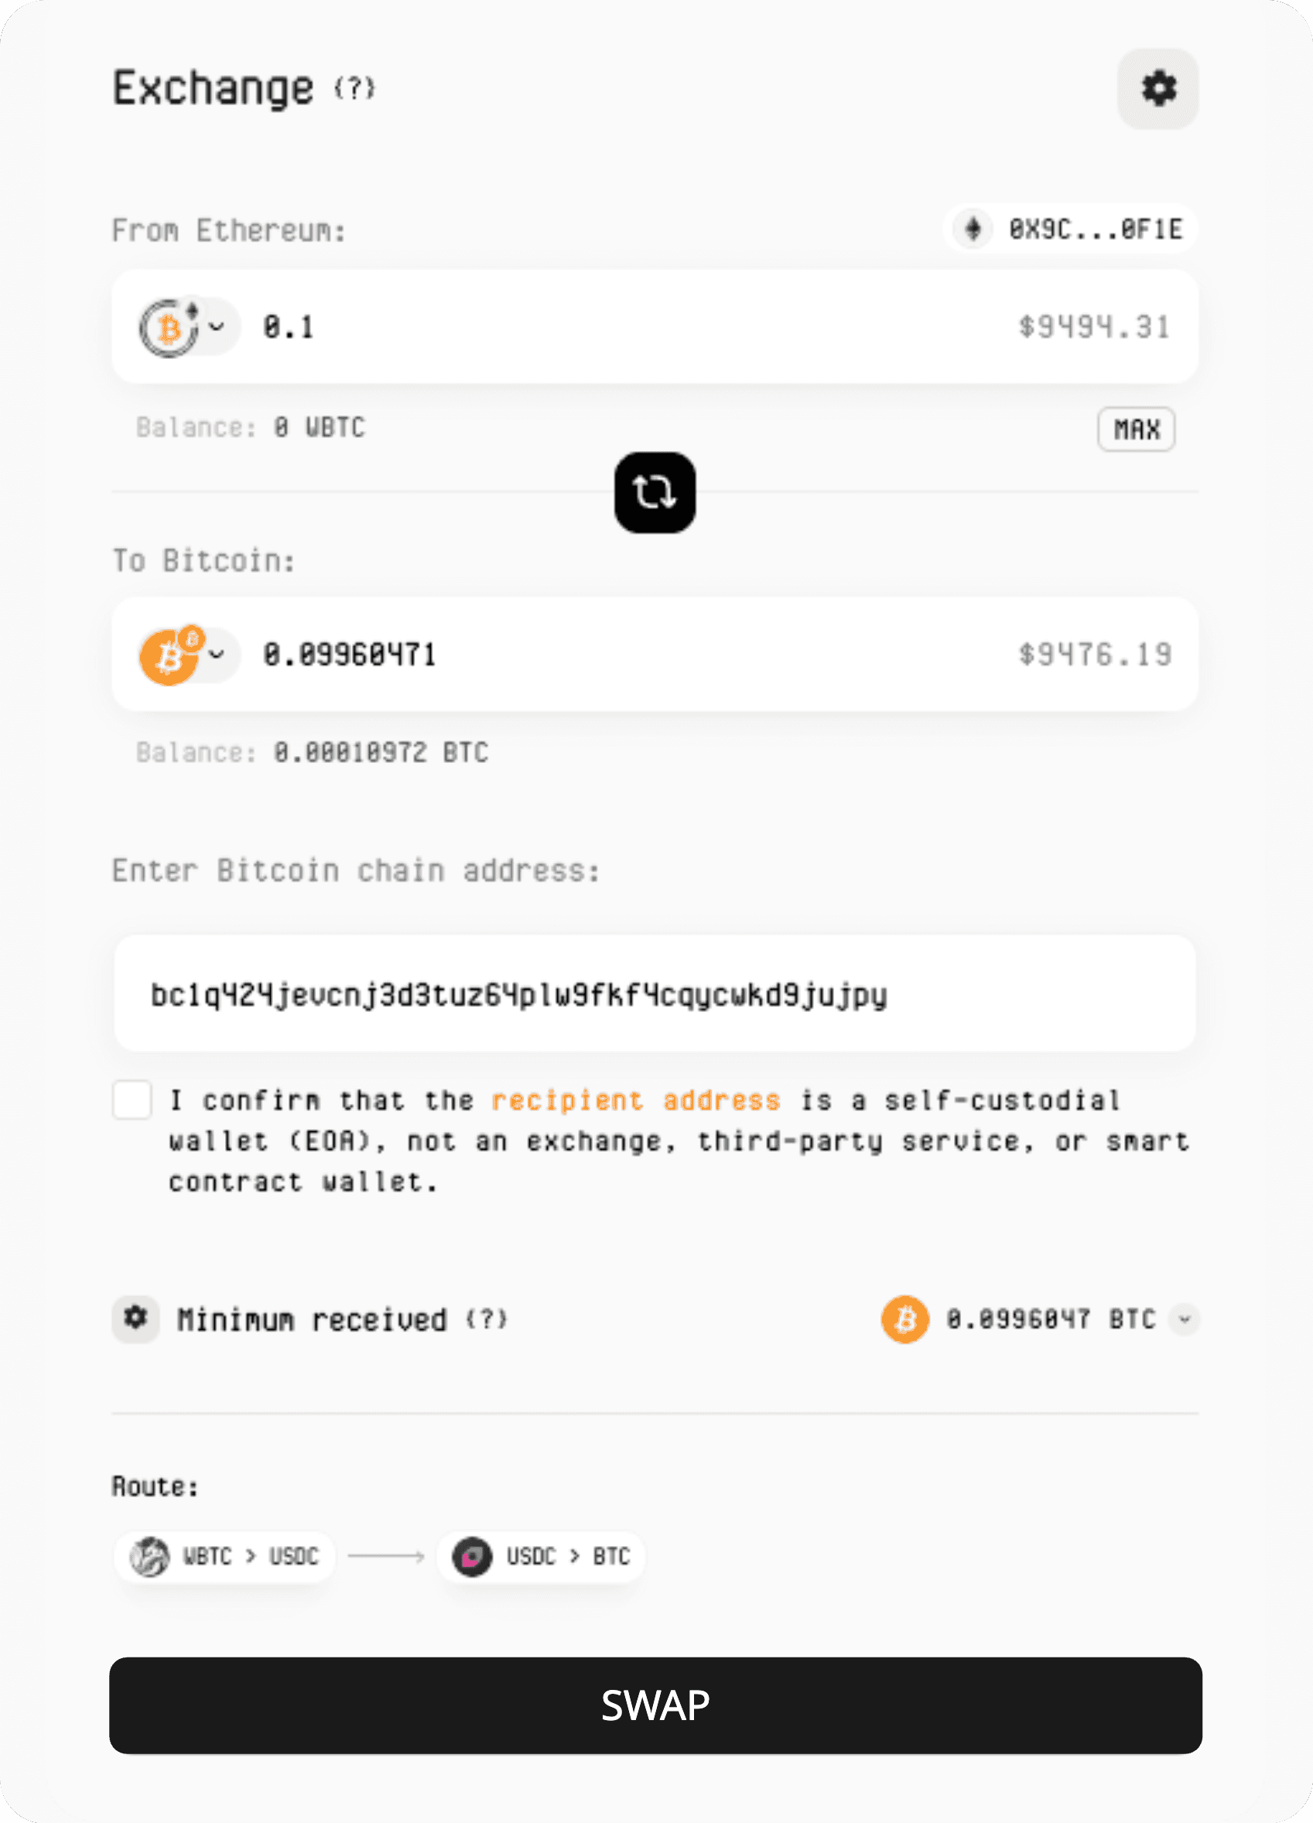This screenshot has width=1313, height=1823.
Task: Open the help tooltip beside Exchange title
Action: coord(354,88)
